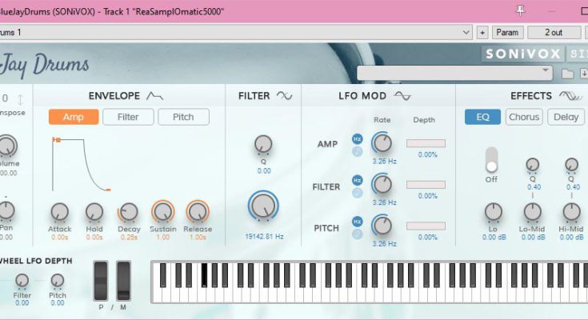Click the Hz mode icon for PITCH LFO
Image resolution: width=588 pixels, height=320 pixels.
(x=358, y=221)
